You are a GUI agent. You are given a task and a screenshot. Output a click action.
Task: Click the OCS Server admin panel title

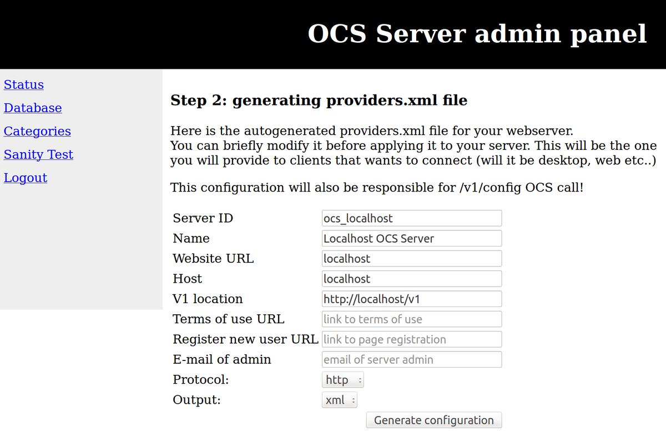click(x=477, y=34)
